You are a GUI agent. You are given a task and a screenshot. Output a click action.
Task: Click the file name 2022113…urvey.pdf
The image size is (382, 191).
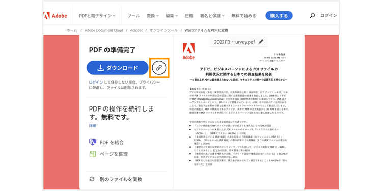234,42
